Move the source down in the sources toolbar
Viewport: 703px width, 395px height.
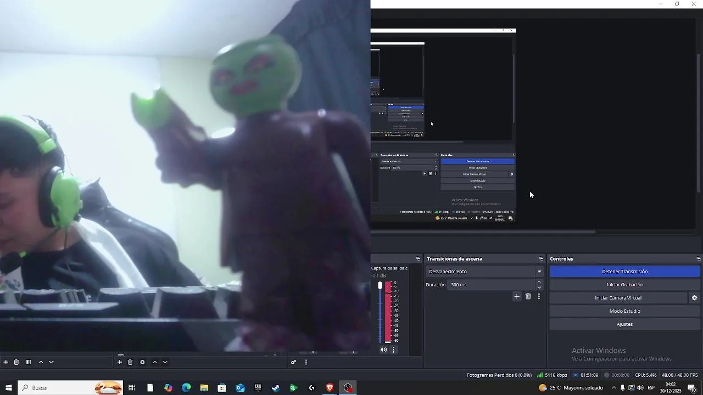[165, 362]
